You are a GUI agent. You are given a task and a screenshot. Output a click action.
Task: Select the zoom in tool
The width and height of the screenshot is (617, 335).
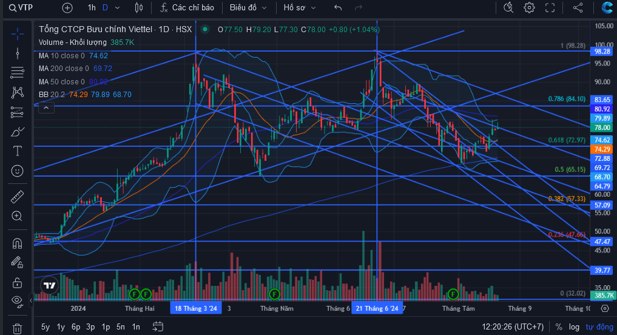[x=18, y=215]
